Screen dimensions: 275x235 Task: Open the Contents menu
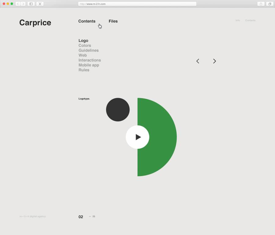(87, 21)
